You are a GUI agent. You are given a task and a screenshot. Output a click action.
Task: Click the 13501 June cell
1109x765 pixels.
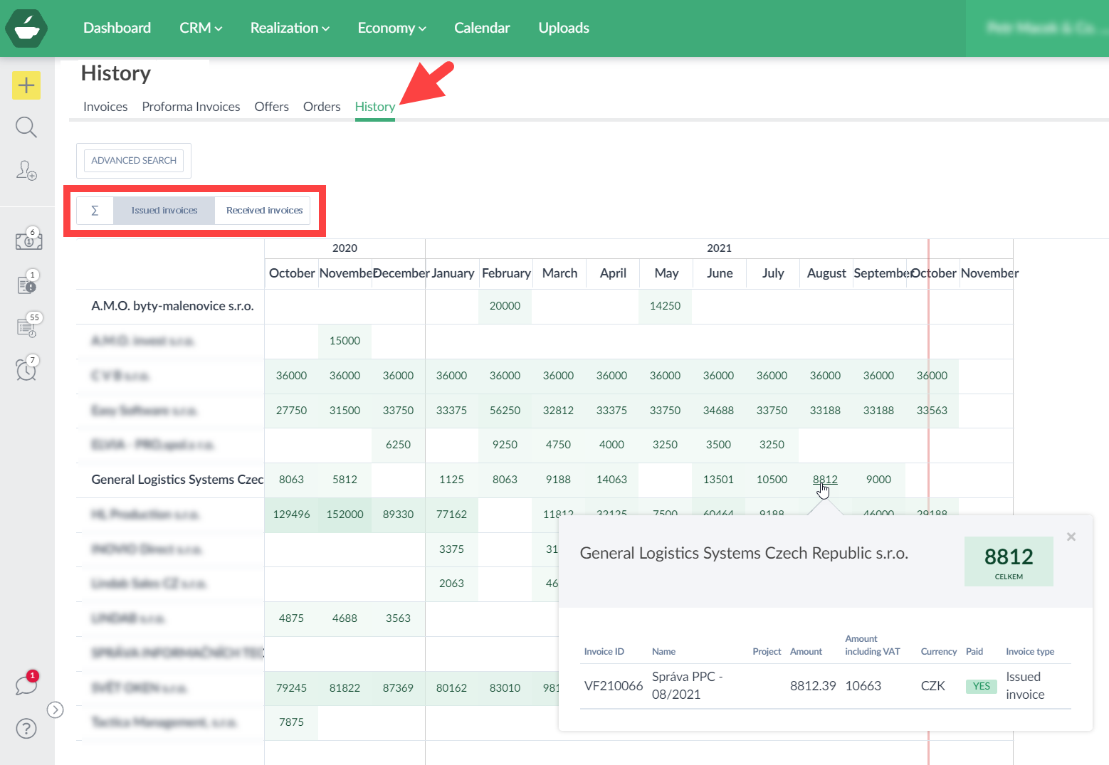click(x=718, y=480)
